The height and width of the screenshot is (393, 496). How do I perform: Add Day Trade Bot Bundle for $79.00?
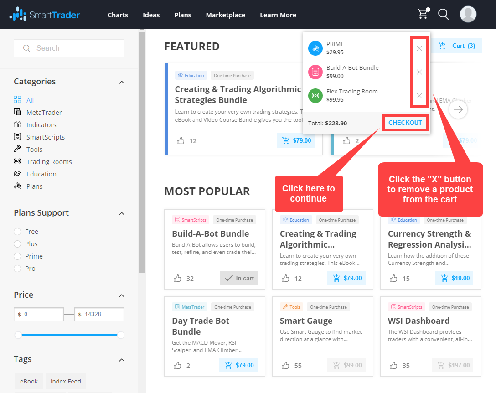click(238, 365)
